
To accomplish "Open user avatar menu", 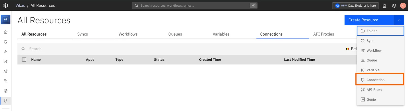I will coord(403,6).
